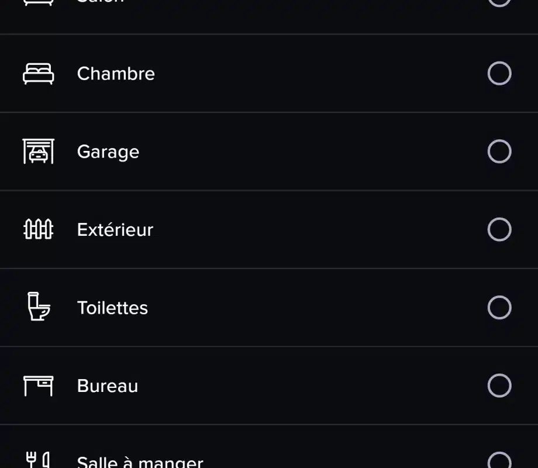The width and height of the screenshot is (538, 468).
Task: Select the Garage radio button
Action: click(499, 152)
